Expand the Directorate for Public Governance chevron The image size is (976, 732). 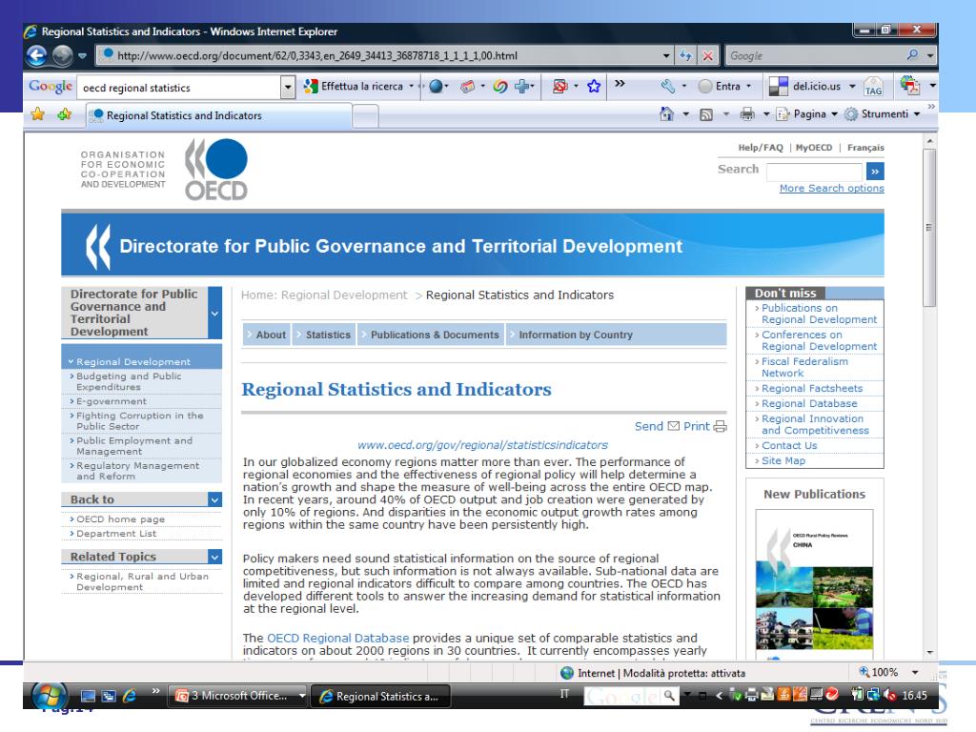pyautogui.click(x=214, y=313)
